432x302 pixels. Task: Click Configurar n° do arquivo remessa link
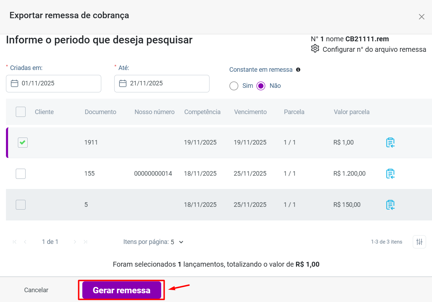pos(374,49)
